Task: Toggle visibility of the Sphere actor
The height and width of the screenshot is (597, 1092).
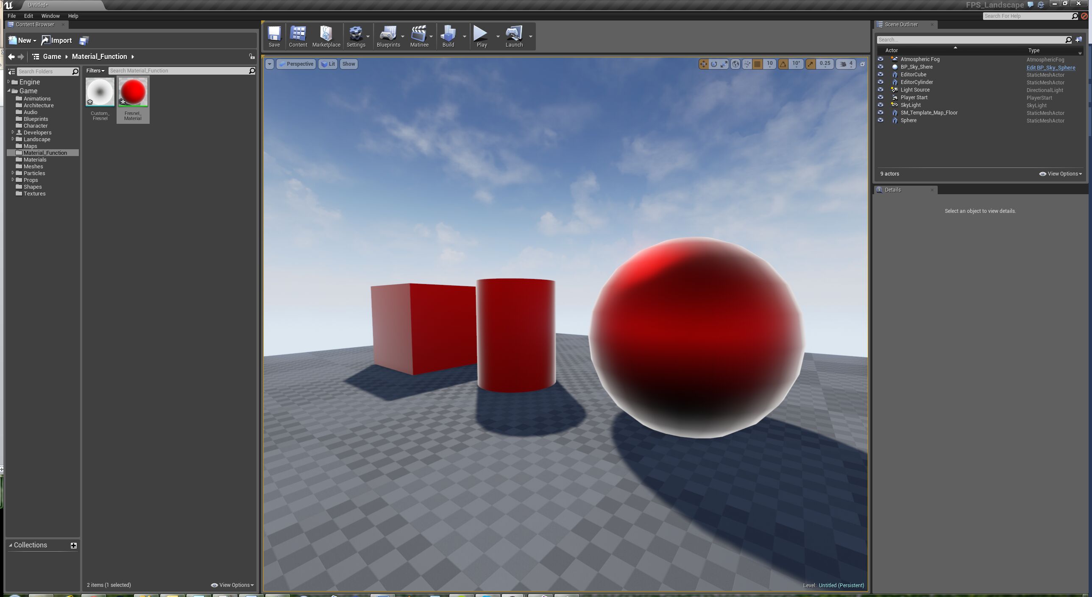Action: [x=881, y=120]
